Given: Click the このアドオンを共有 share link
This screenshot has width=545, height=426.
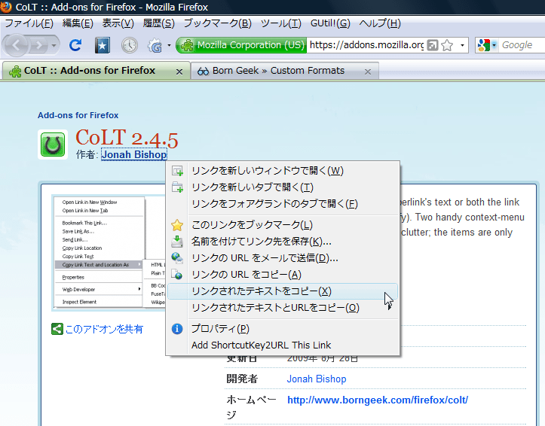Looking at the screenshot, I should 104,329.
